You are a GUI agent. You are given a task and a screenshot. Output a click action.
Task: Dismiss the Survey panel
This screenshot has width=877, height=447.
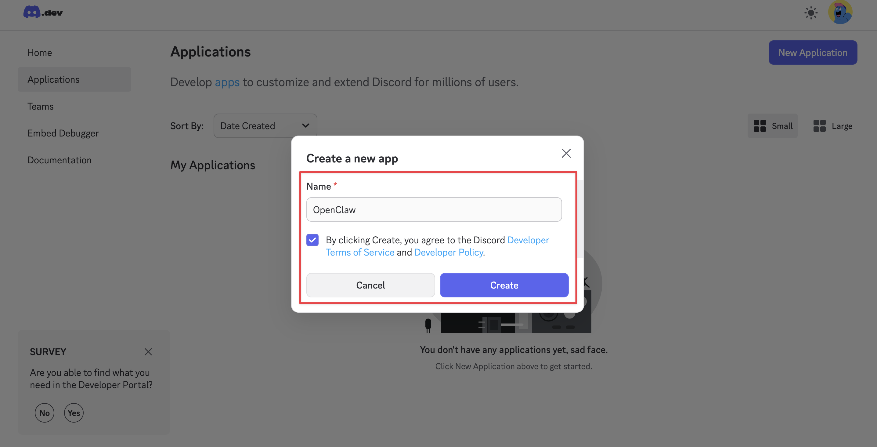pyautogui.click(x=148, y=352)
